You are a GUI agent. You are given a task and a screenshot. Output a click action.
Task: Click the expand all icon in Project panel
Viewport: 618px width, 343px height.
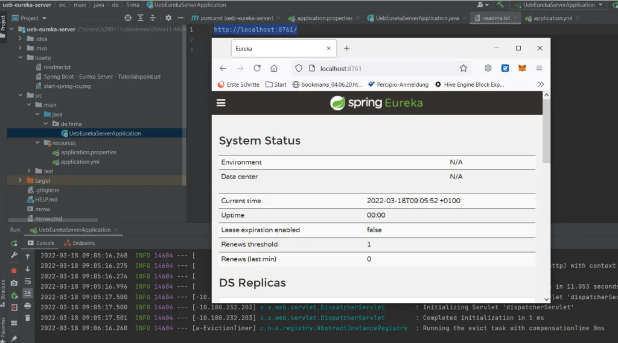(x=140, y=17)
